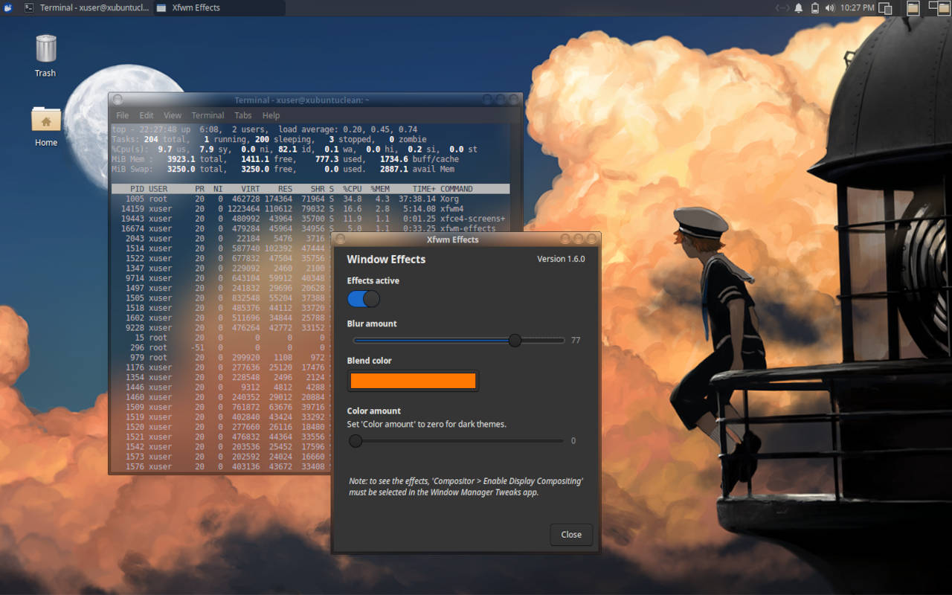Minimize the Terminal window
The height and width of the screenshot is (595, 952).
[487, 100]
